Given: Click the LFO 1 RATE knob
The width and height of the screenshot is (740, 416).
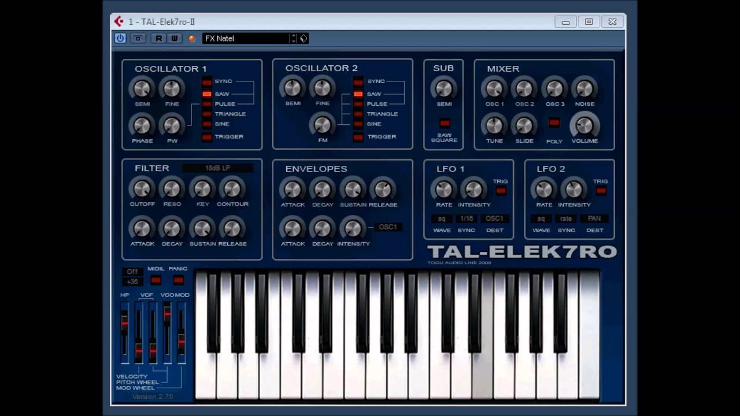Looking at the screenshot, I should (443, 189).
